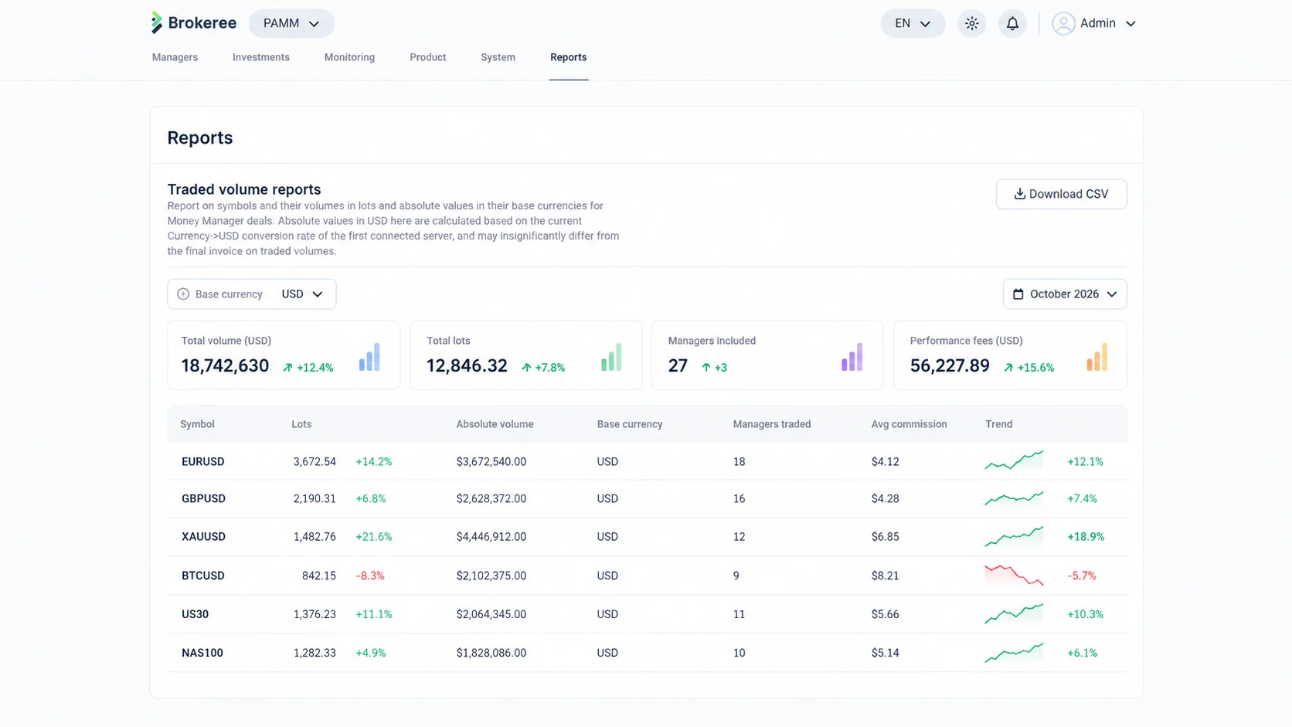
Task: Click the -8.3% lots change for BTCUSD
Action: [x=370, y=576]
